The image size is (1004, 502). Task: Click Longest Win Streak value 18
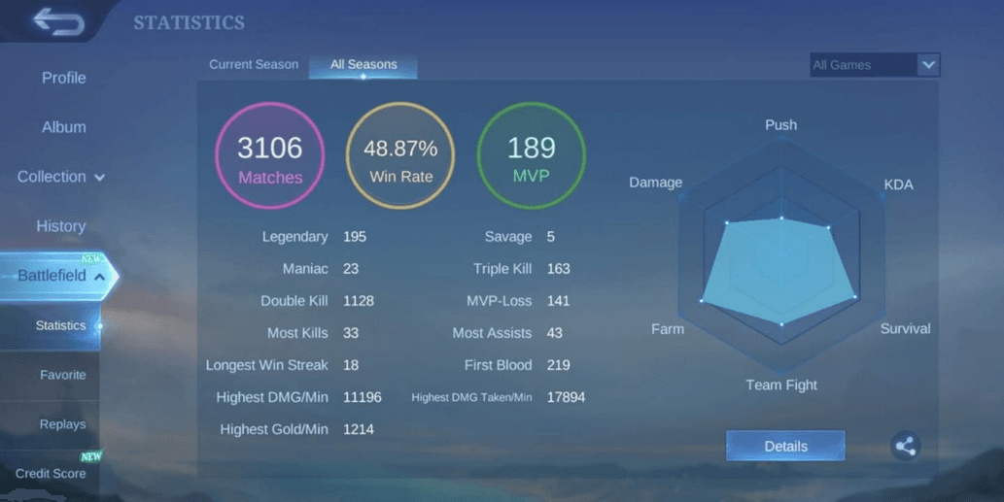[x=351, y=364]
